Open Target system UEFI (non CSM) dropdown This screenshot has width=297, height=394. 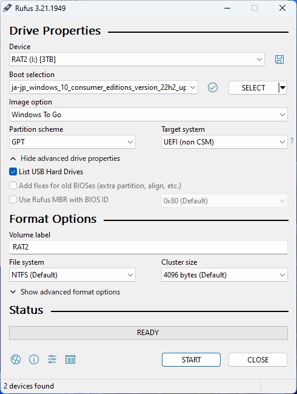[x=224, y=142]
